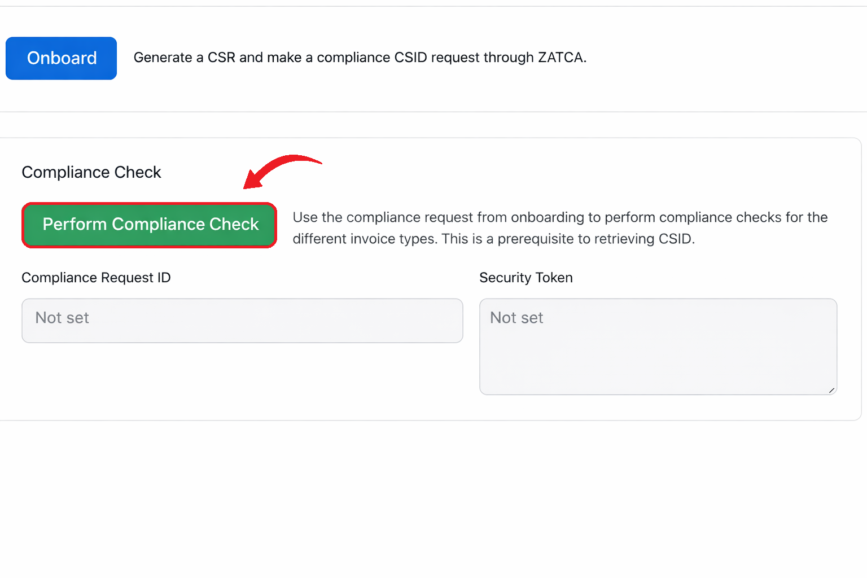The image size is (867, 578).
Task: Click the Security Token label
Action: (526, 278)
